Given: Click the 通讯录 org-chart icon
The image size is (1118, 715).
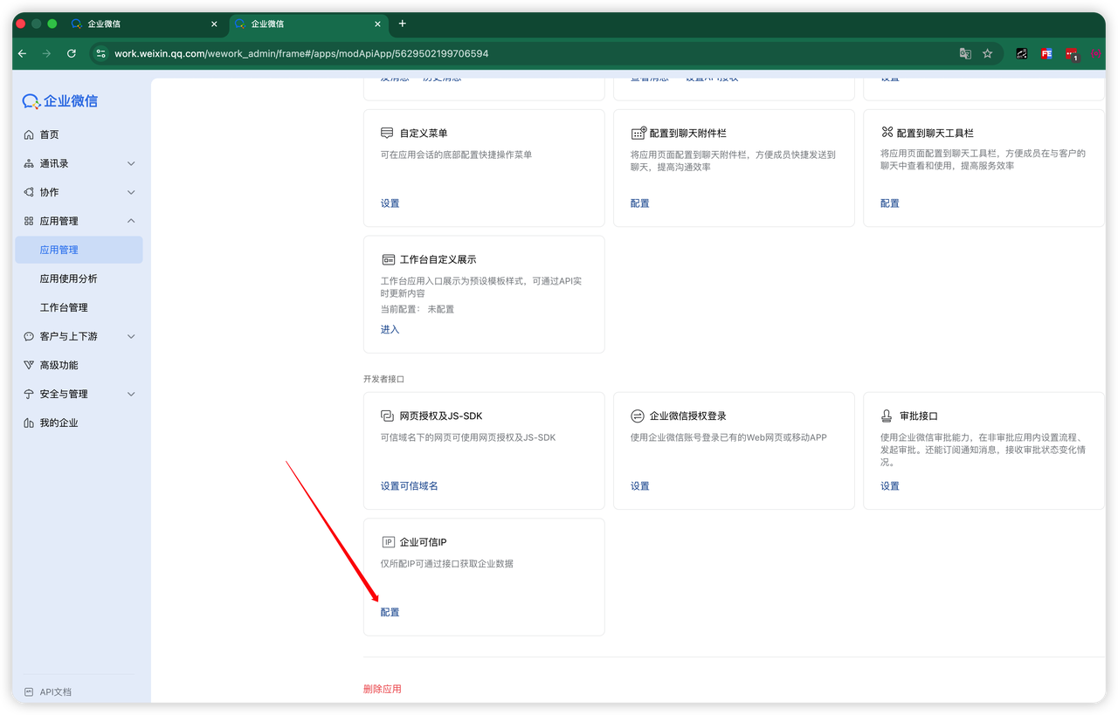Looking at the screenshot, I should click(x=29, y=163).
